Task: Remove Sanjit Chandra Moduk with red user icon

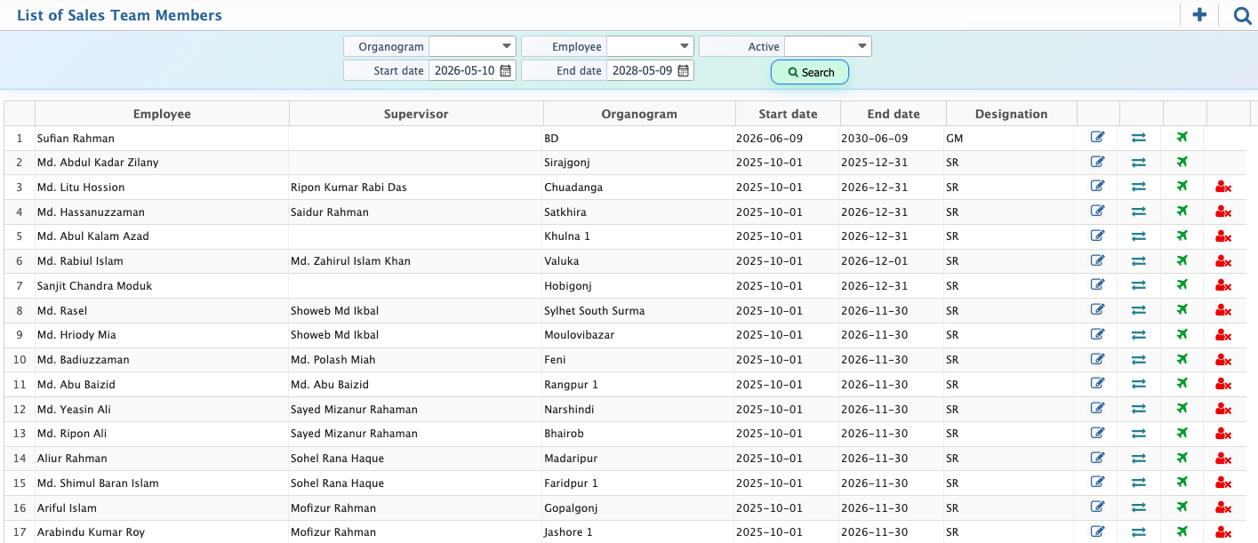Action: (1223, 285)
